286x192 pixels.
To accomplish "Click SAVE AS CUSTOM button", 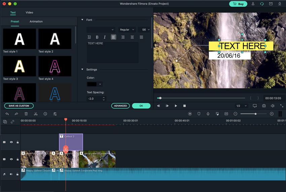I will [x=19, y=106].
